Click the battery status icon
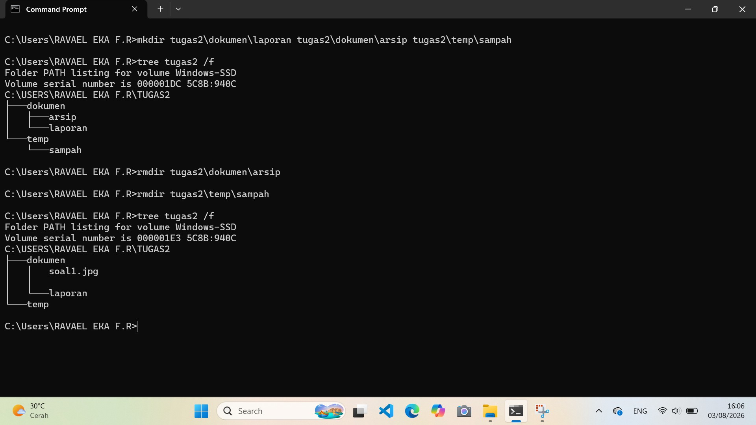 (x=692, y=411)
